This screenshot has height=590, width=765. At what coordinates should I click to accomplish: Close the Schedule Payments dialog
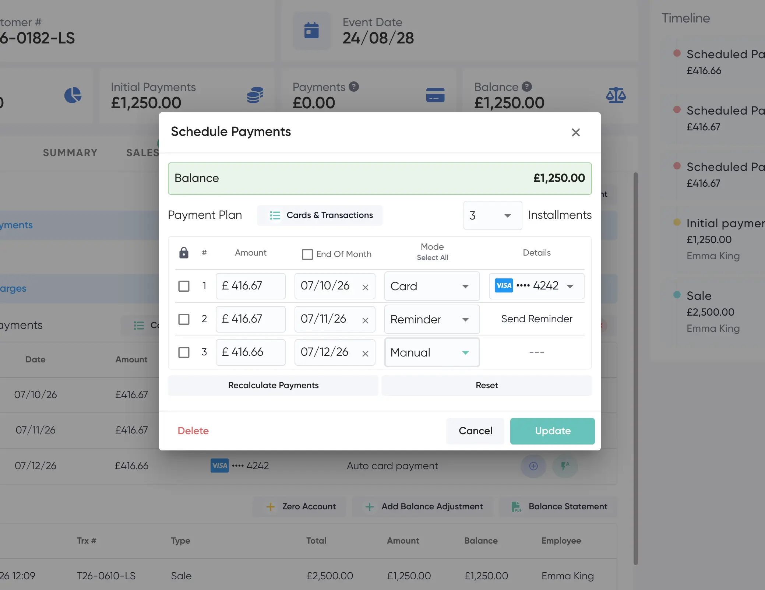coord(576,132)
